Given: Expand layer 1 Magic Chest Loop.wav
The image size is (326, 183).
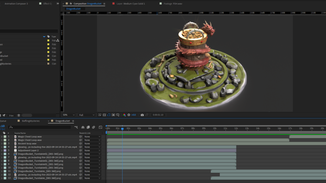Looking at the screenshot, I should 2,137.
